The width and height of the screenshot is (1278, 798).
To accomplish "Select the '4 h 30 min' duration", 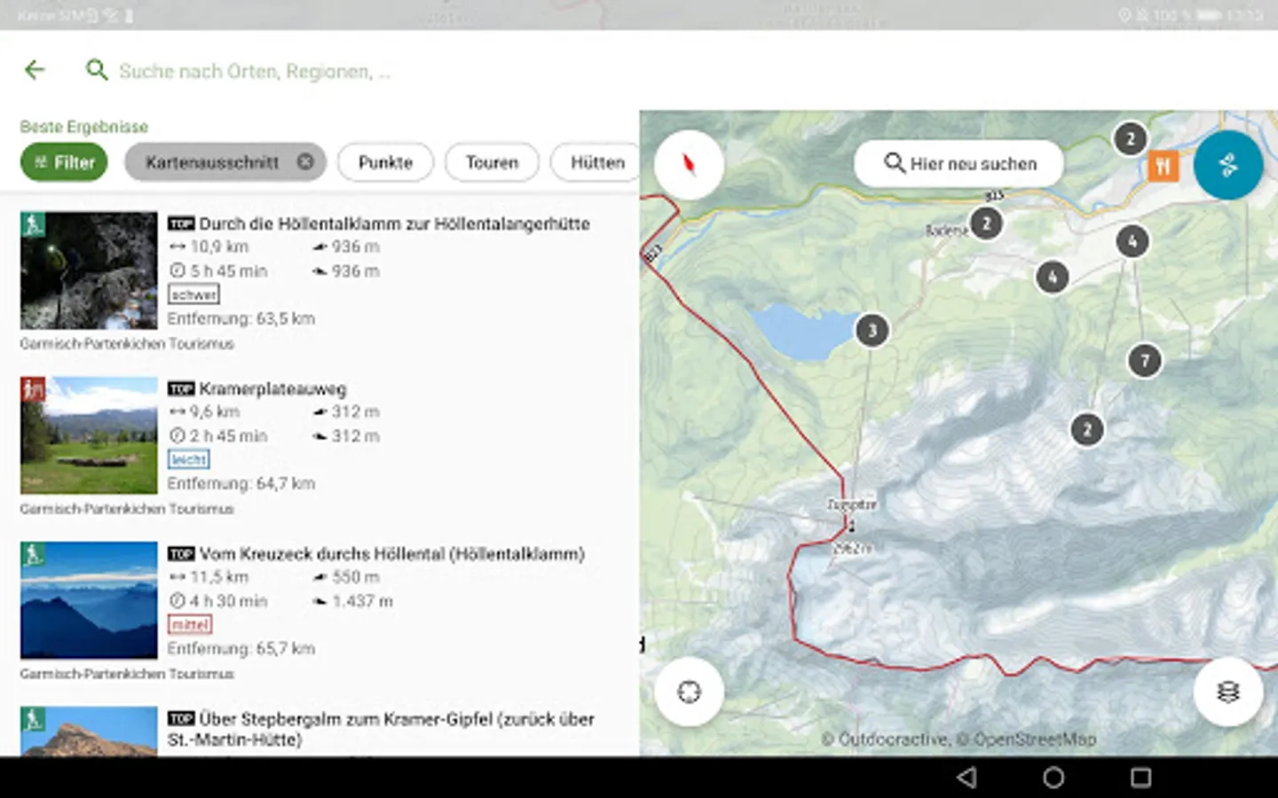I will coord(228,601).
